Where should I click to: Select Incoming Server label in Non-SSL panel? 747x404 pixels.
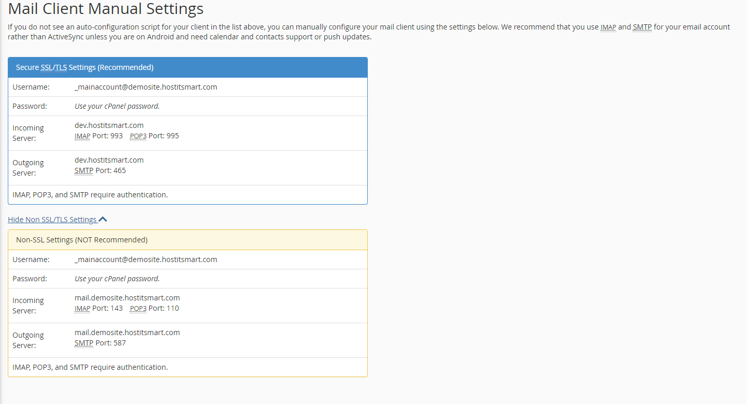click(28, 306)
